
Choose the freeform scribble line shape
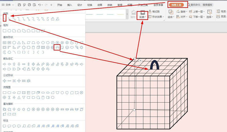click(57, 19)
